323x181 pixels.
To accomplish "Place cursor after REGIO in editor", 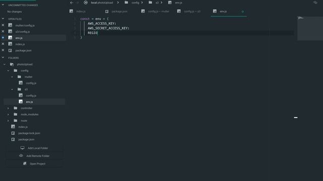I will coord(98,33).
